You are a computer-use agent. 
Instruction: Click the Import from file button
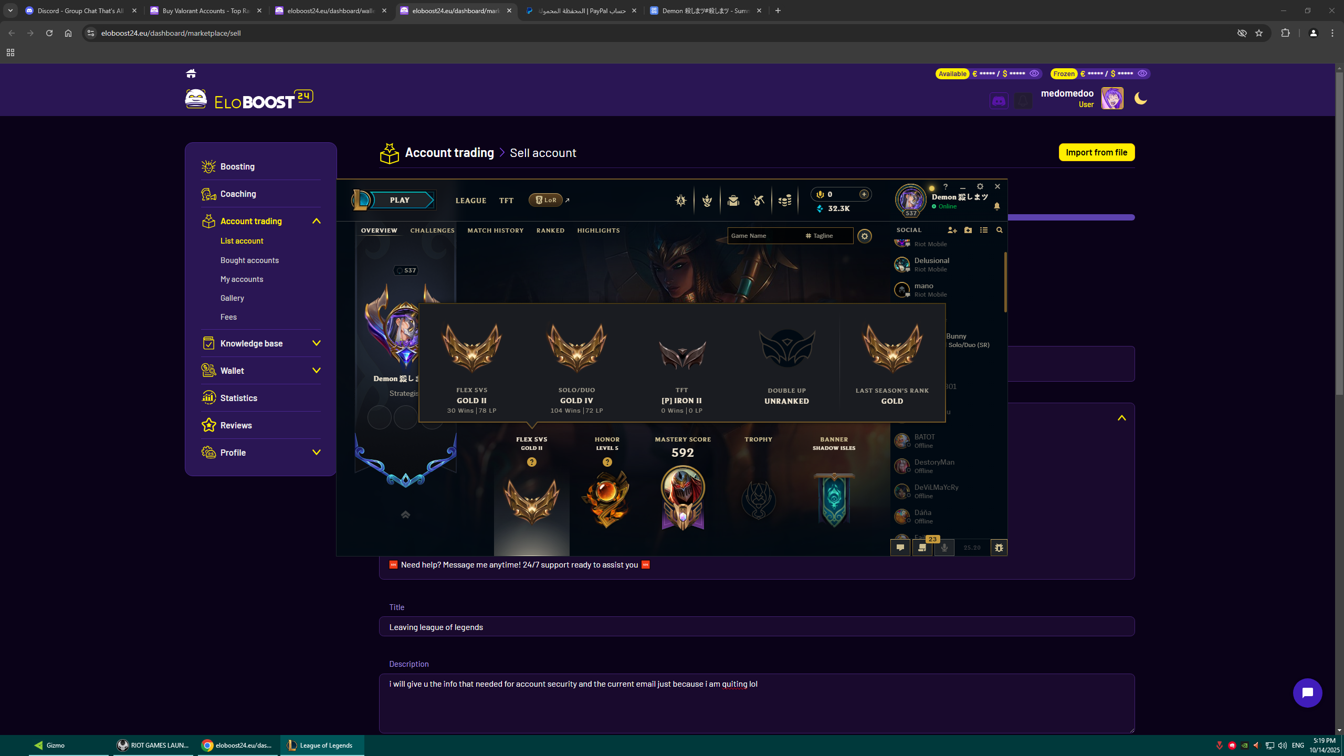click(1097, 152)
